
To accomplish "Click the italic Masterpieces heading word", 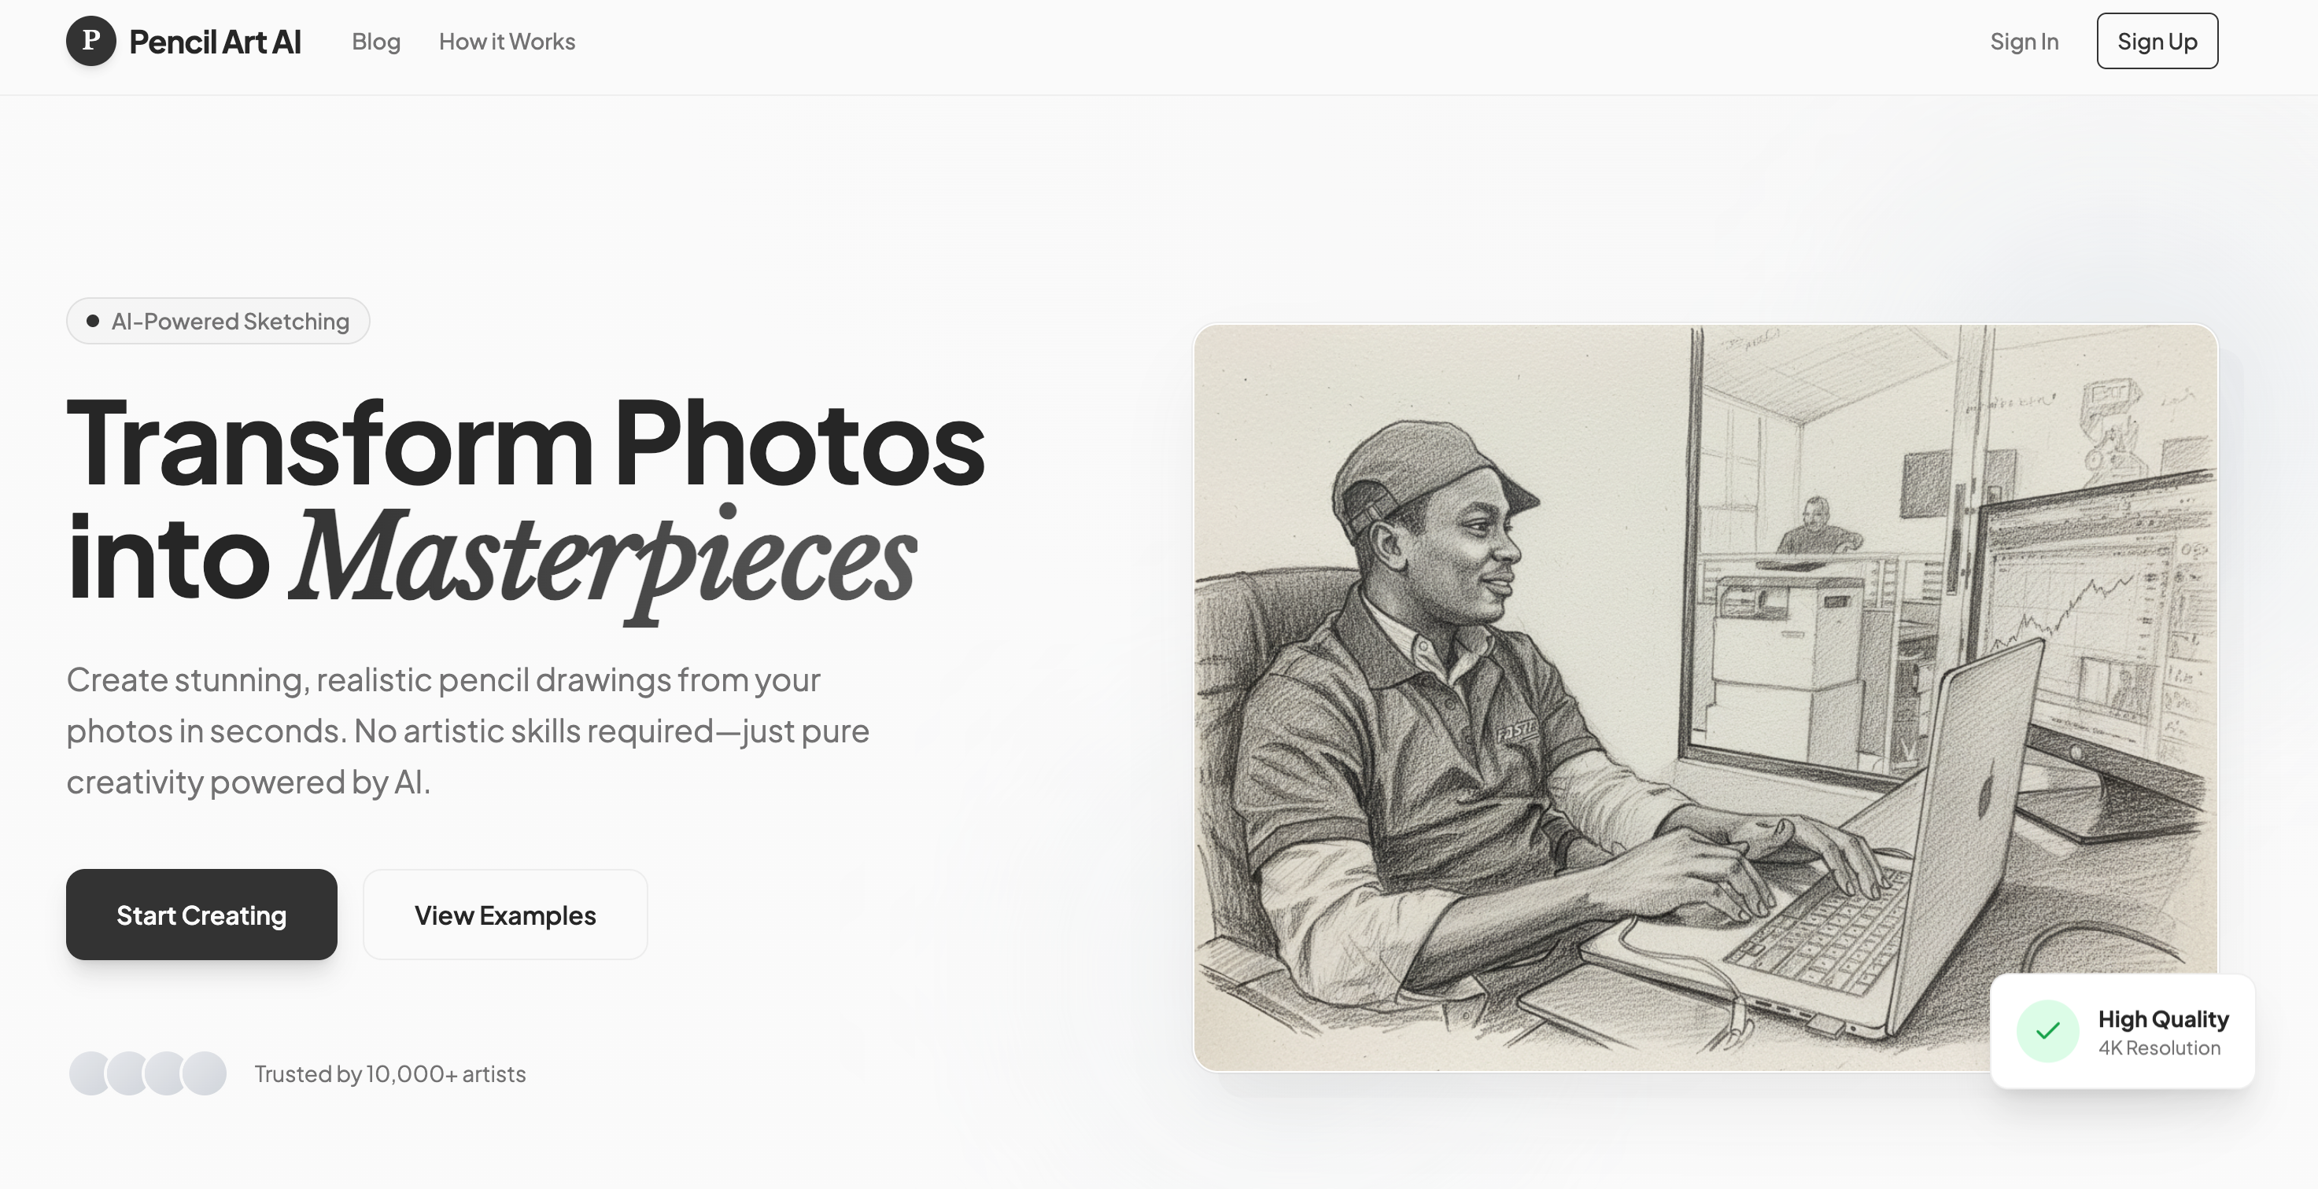I will [603, 559].
